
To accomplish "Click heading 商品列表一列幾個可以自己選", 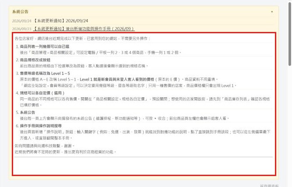I will click(45, 46).
